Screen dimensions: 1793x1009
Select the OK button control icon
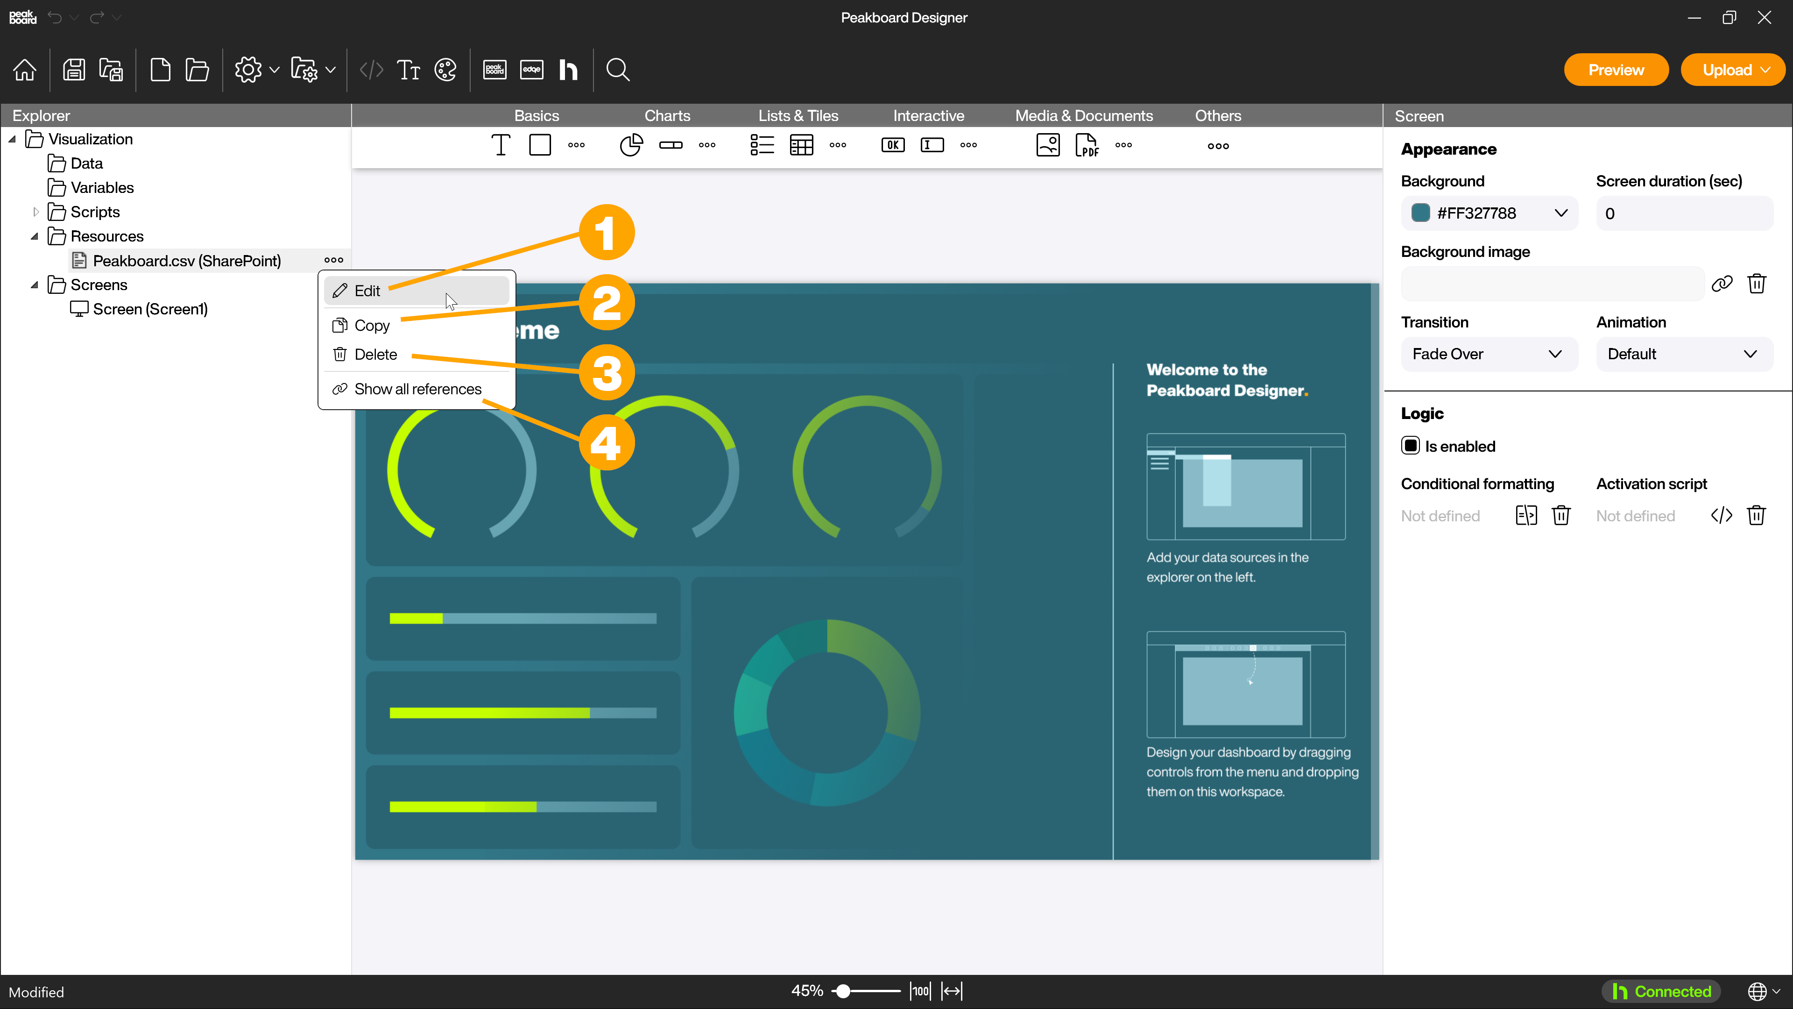tap(893, 145)
